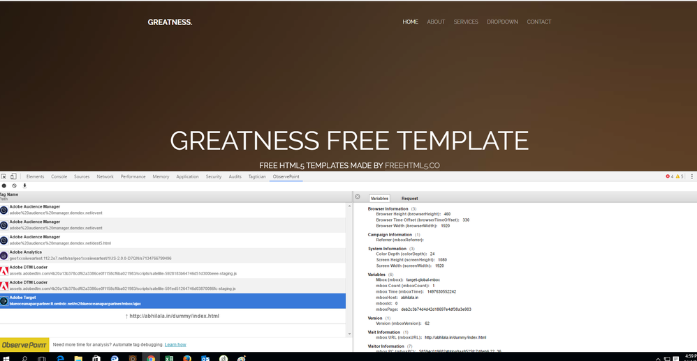This screenshot has width=697, height=361.
Task: Open Firefox from the Windows taskbar
Action: (187, 358)
